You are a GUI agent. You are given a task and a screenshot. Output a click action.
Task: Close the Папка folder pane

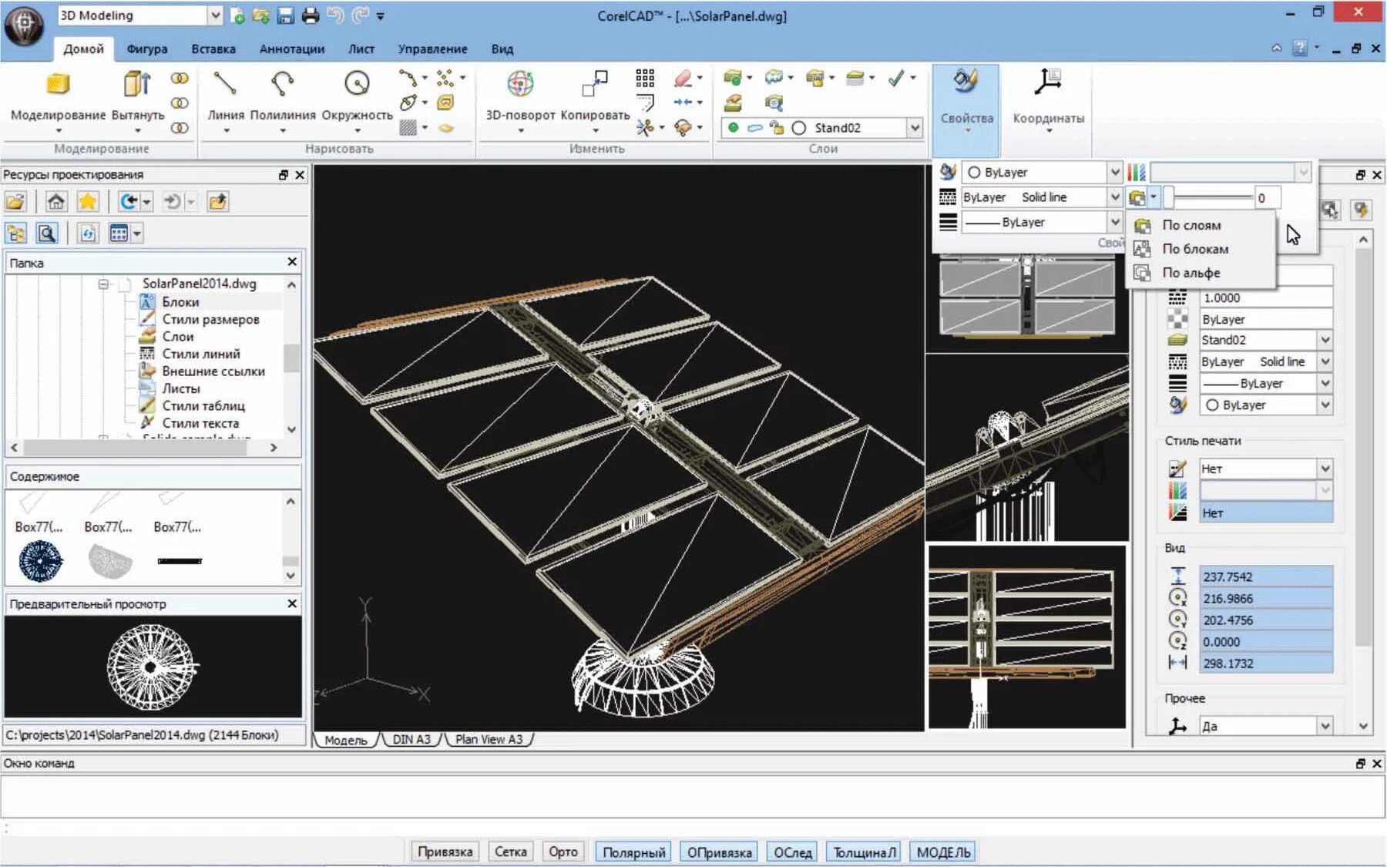292,262
